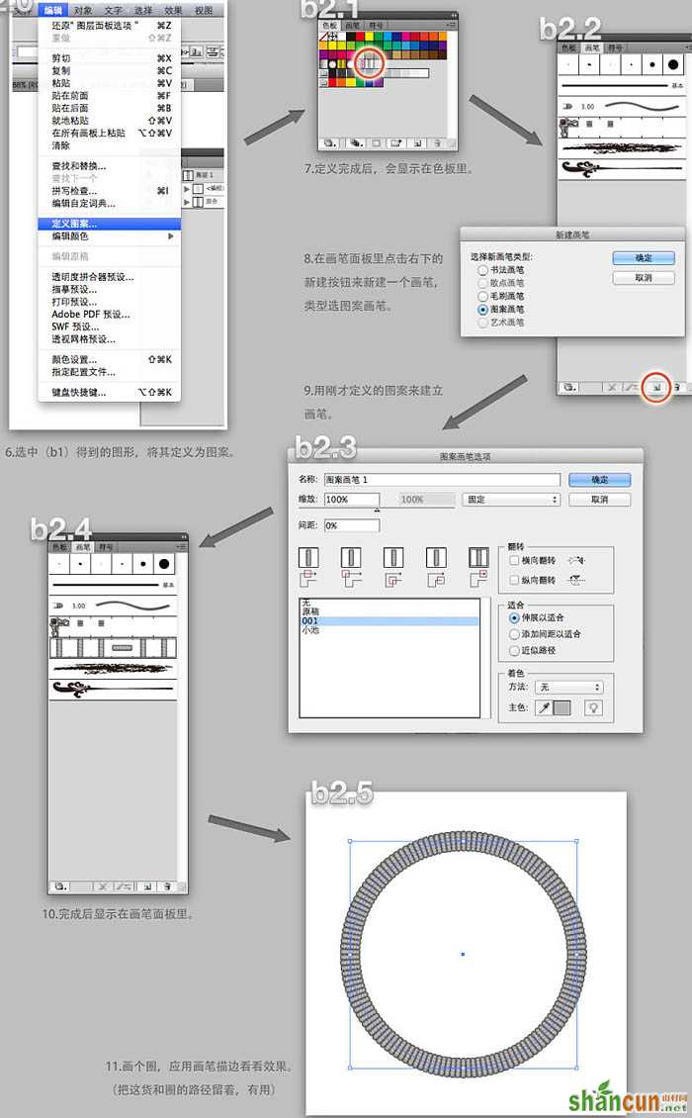
Task: Click the scale slider handle under 缩放
Action: tap(377, 510)
